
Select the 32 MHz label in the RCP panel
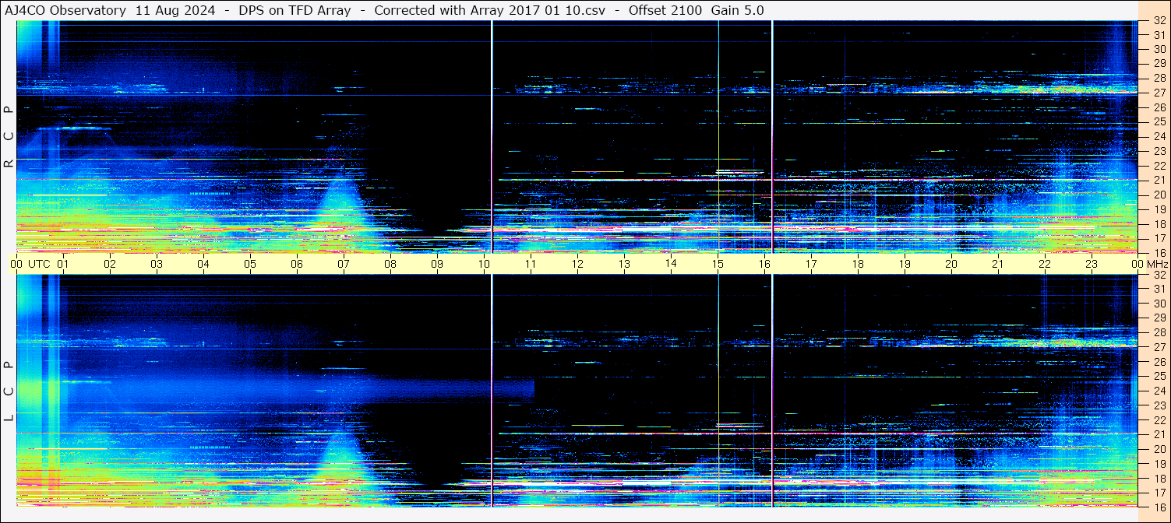tap(1159, 22)
